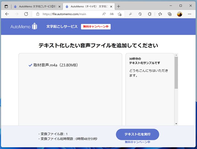Image resolution: width=197 pixels, height=149 pixels.
Task: Click 無料キャンペーン中 text below execute button
Action: (x=137, y=142)
